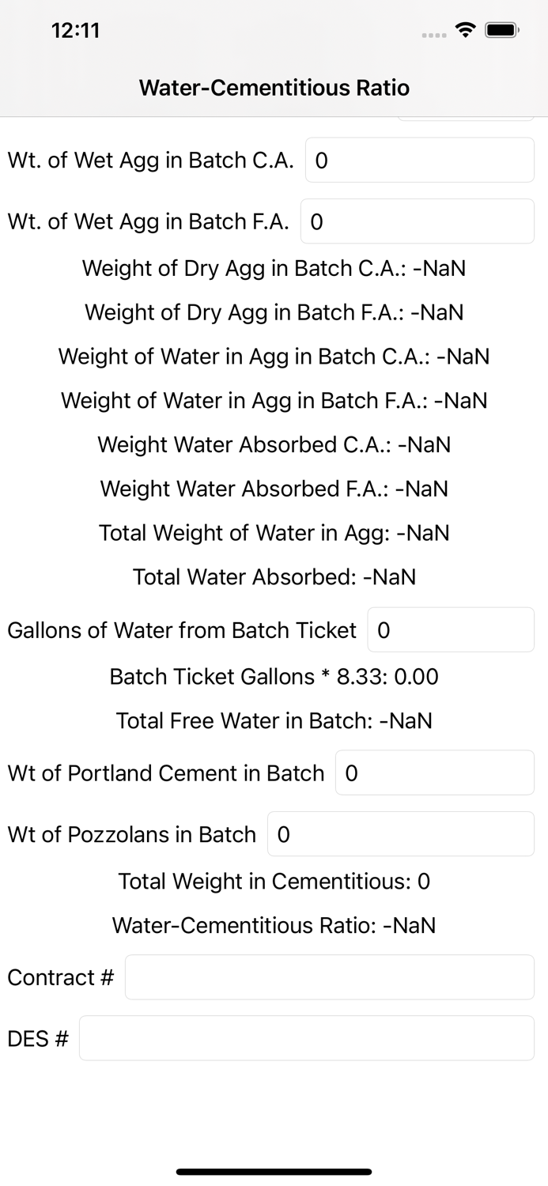Tap the home indicator bar at the bottom
This screenshot has width=548, height=1186.
point(274,1172)
